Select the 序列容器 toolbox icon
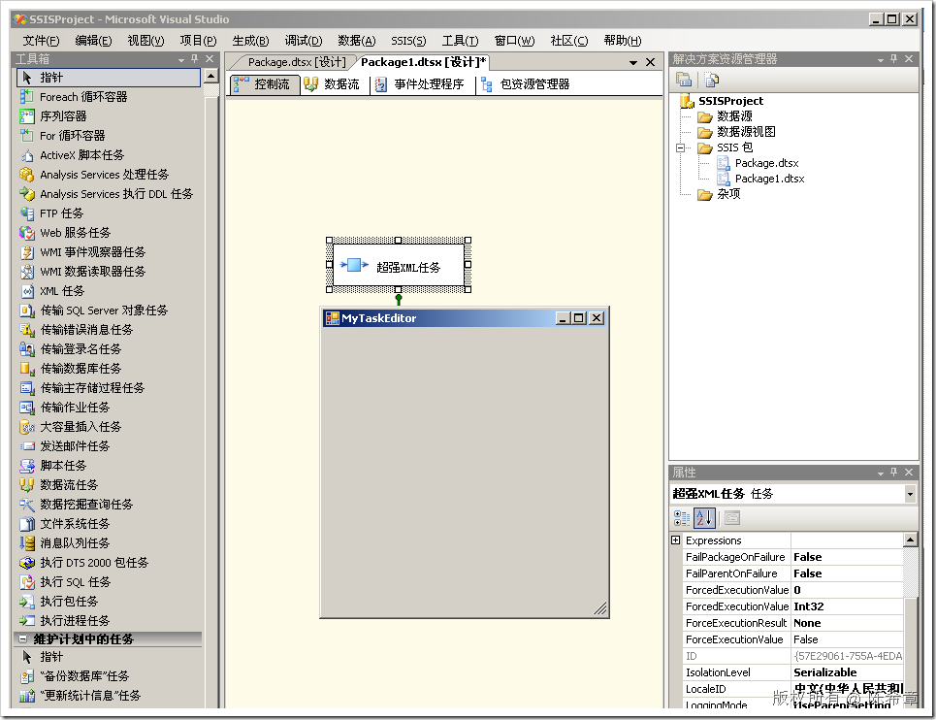The image size is (936, 720). tap(27, 116)
